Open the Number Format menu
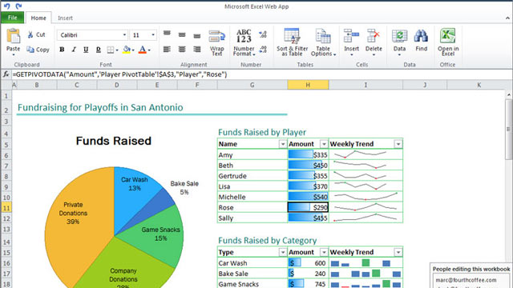Image resolution: width=513 pixels, height=288 pixels. point(244,43)
